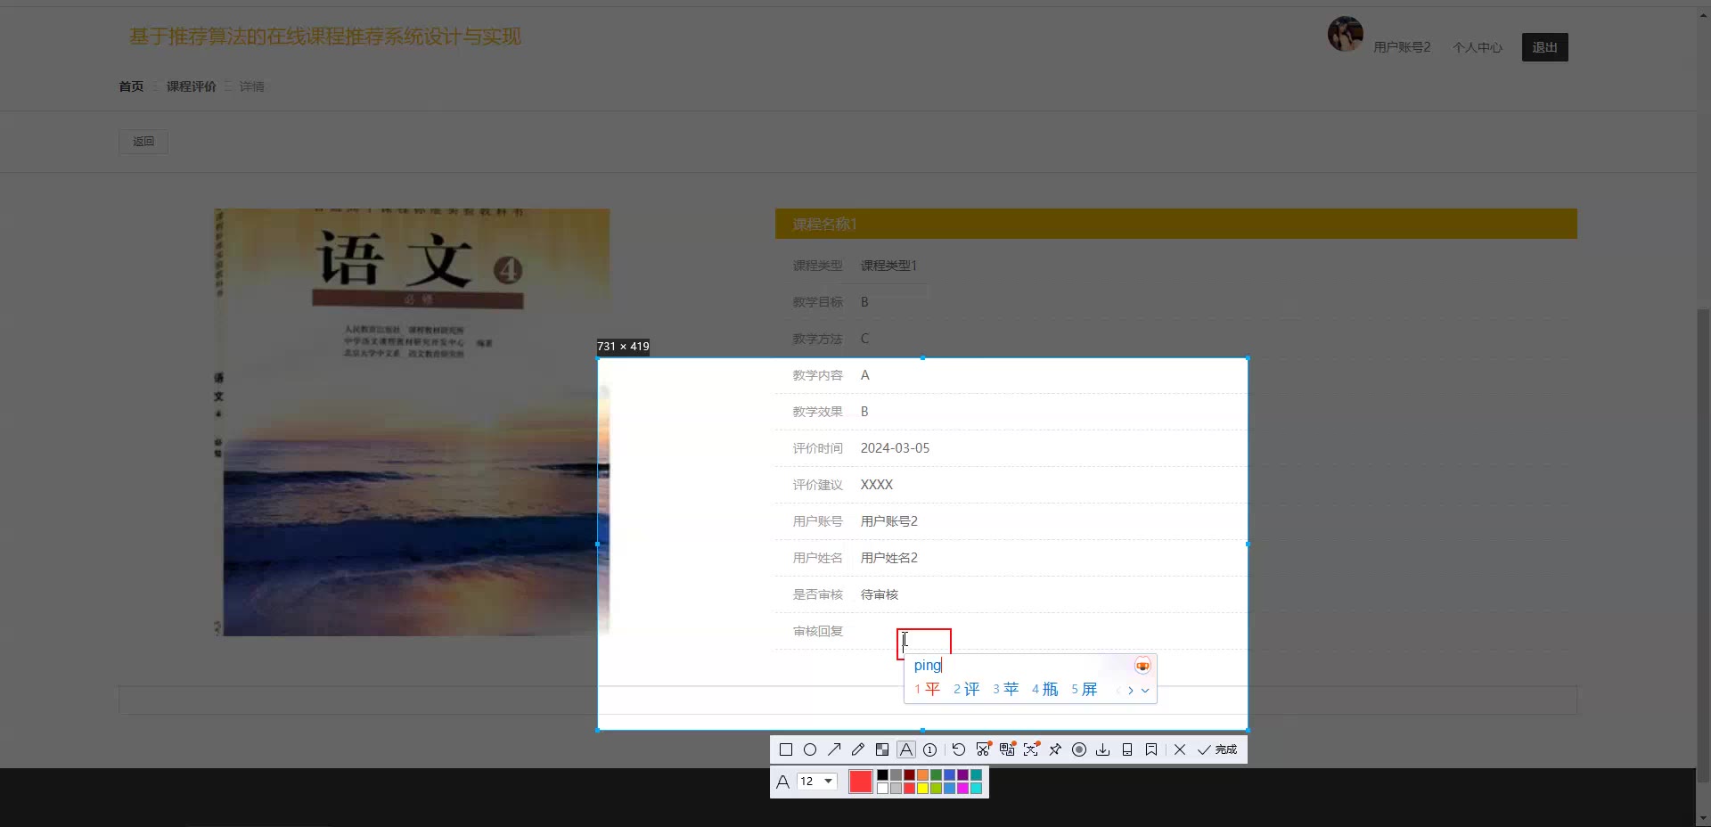Click the current red color preview swatch

(861, 782)
